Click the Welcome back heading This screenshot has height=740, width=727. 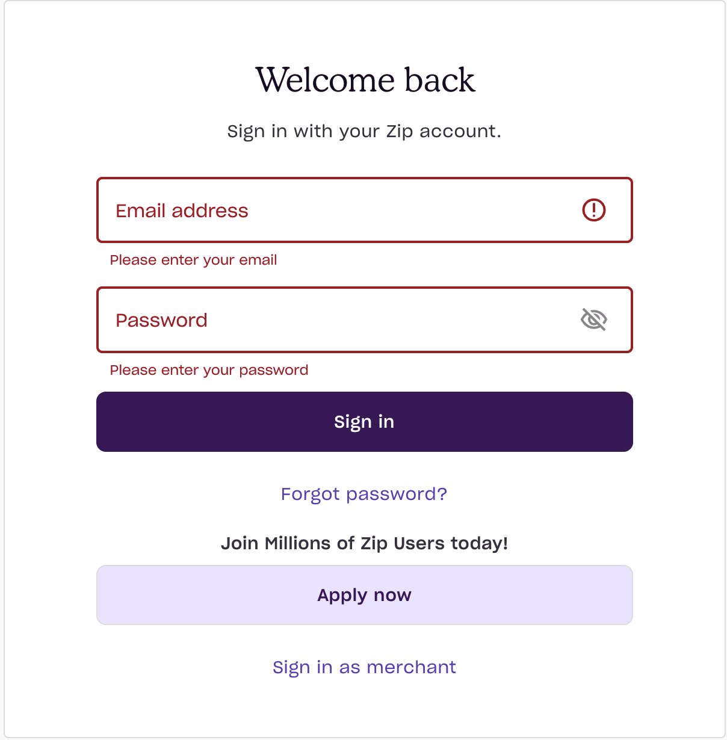click(365, 80)
